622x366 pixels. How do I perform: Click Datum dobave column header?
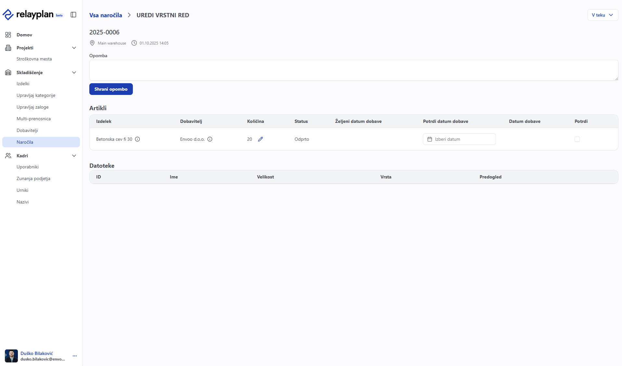coord(525,121)
